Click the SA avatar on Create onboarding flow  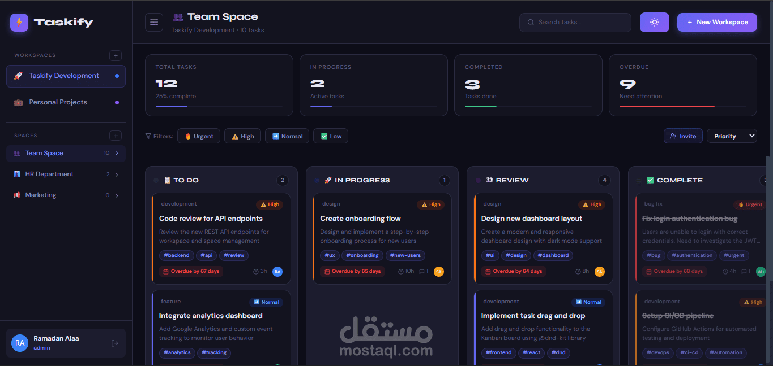coord(438,272)
